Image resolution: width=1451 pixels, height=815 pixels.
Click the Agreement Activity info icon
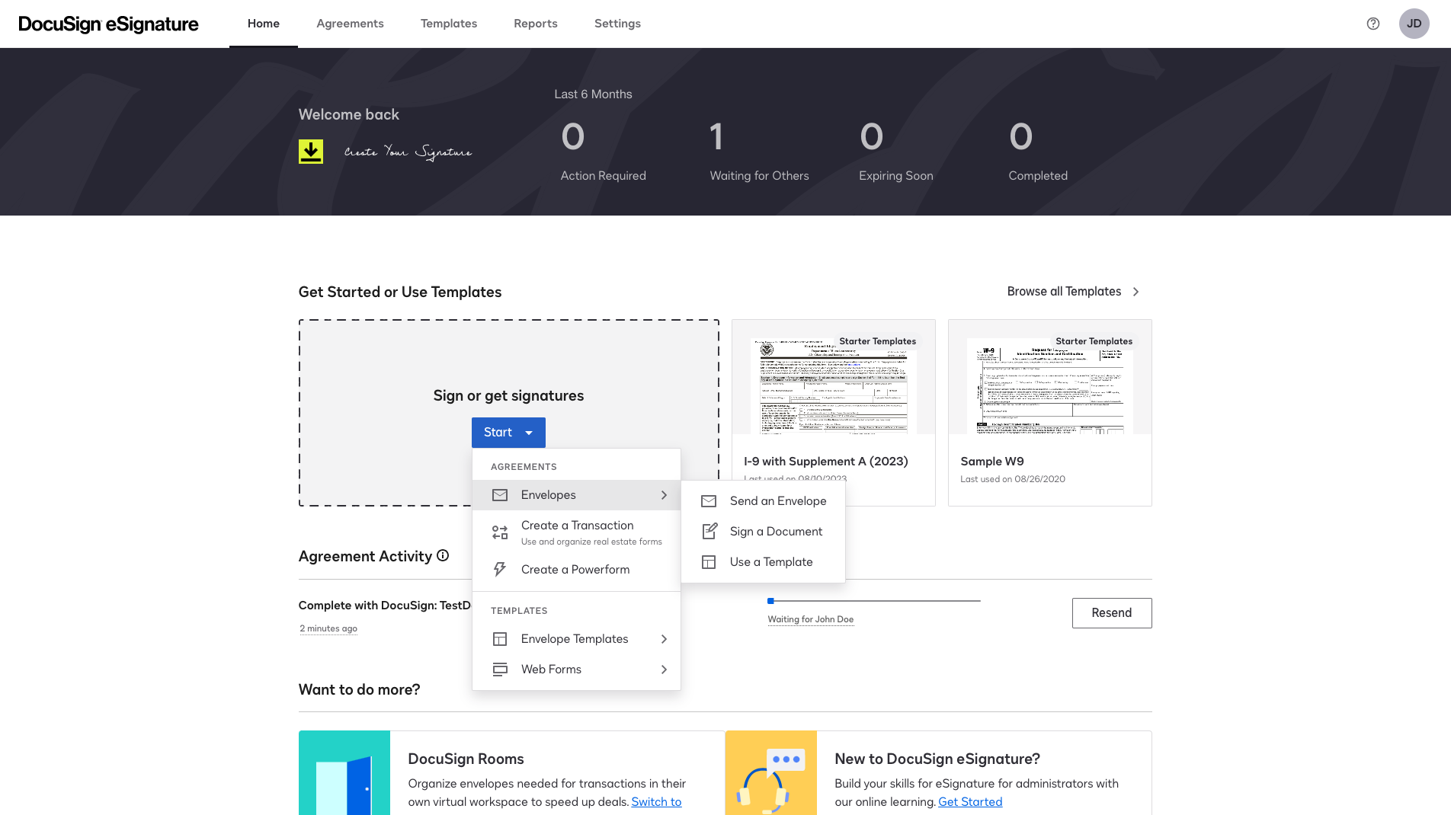[443, 556]
